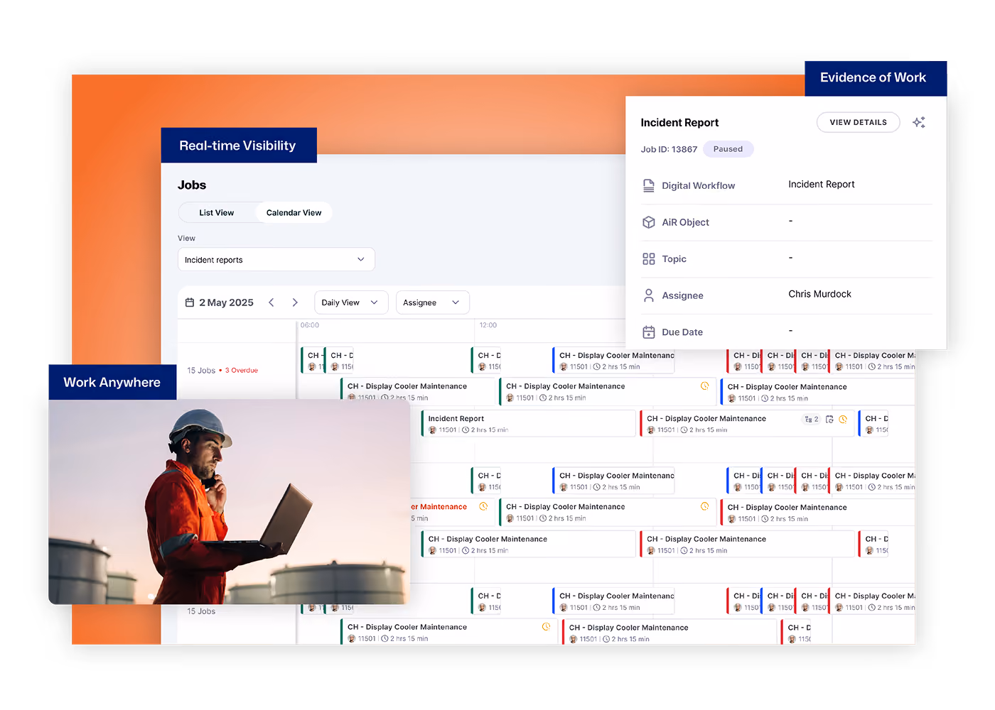995x710 pixels.
Task: Click the 2 May 2025 date text
Action: (226, 302)
